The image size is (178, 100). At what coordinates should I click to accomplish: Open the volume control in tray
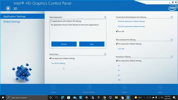[150, 97]
